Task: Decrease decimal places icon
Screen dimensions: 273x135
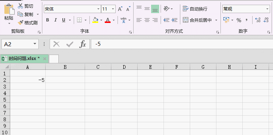Action: tap(266, 20)
